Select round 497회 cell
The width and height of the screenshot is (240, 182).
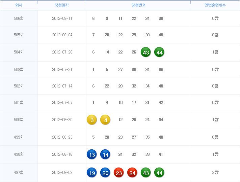(x=19, y=173)
